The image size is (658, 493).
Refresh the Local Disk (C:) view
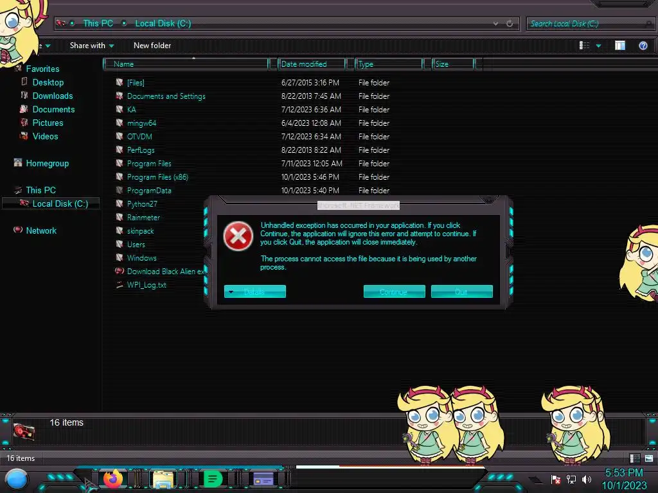tap(510, 24)
